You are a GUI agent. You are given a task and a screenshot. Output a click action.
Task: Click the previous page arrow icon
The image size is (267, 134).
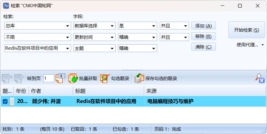[7, 78]
